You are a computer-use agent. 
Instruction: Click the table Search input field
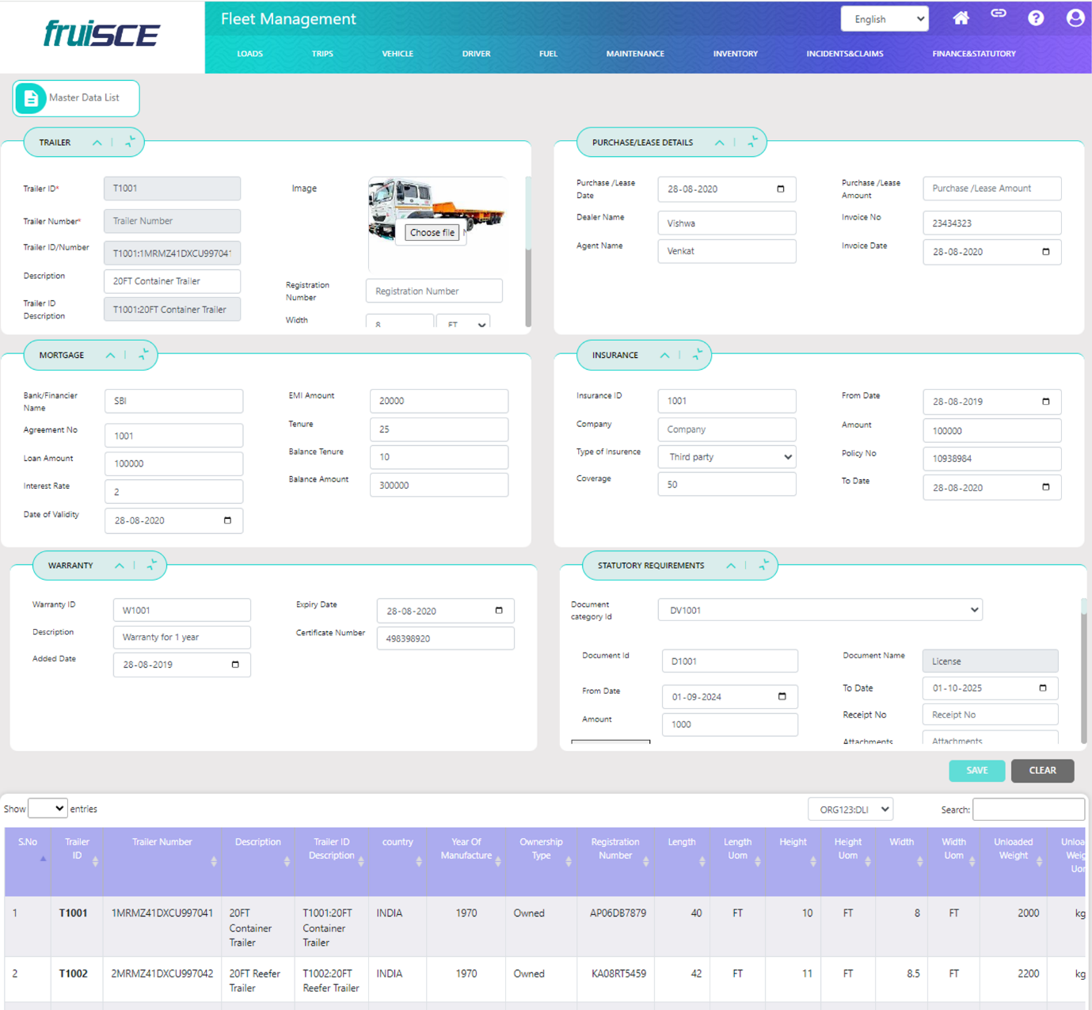coord(1028,810)
